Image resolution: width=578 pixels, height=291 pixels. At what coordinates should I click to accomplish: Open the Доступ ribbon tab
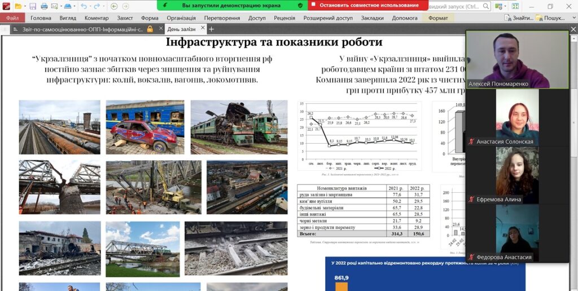click(257, 17)
